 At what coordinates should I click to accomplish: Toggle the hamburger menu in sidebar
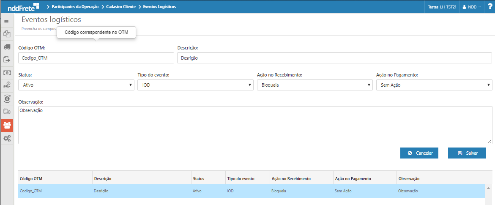coord(6,21)
